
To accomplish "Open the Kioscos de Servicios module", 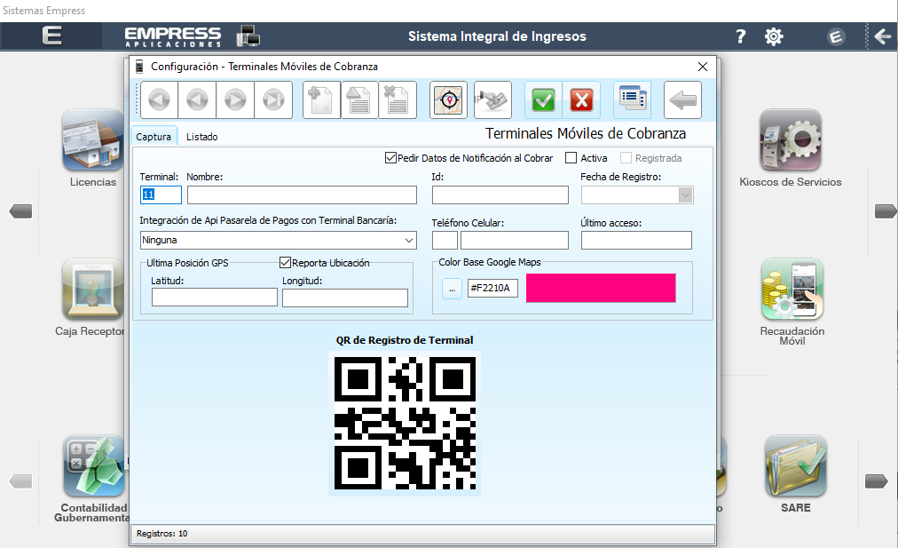I will pos(790,141).
